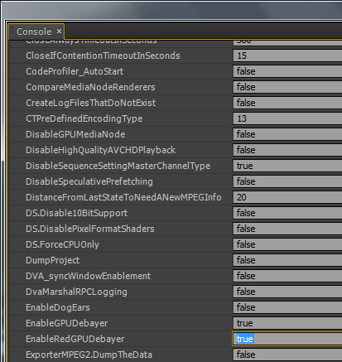The image size is (342, 362).
Task: Edit CTPreDefinedEncodingType value 13
Action: click(x=287, y=118)
